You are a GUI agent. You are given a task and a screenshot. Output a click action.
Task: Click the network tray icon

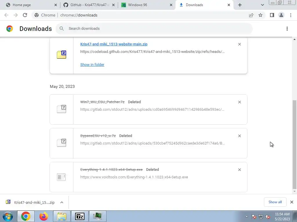pos(261,217)
